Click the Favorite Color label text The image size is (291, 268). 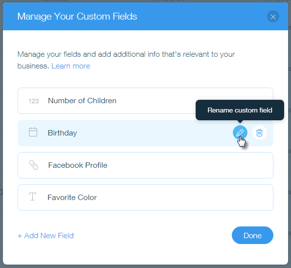(72, 198)
